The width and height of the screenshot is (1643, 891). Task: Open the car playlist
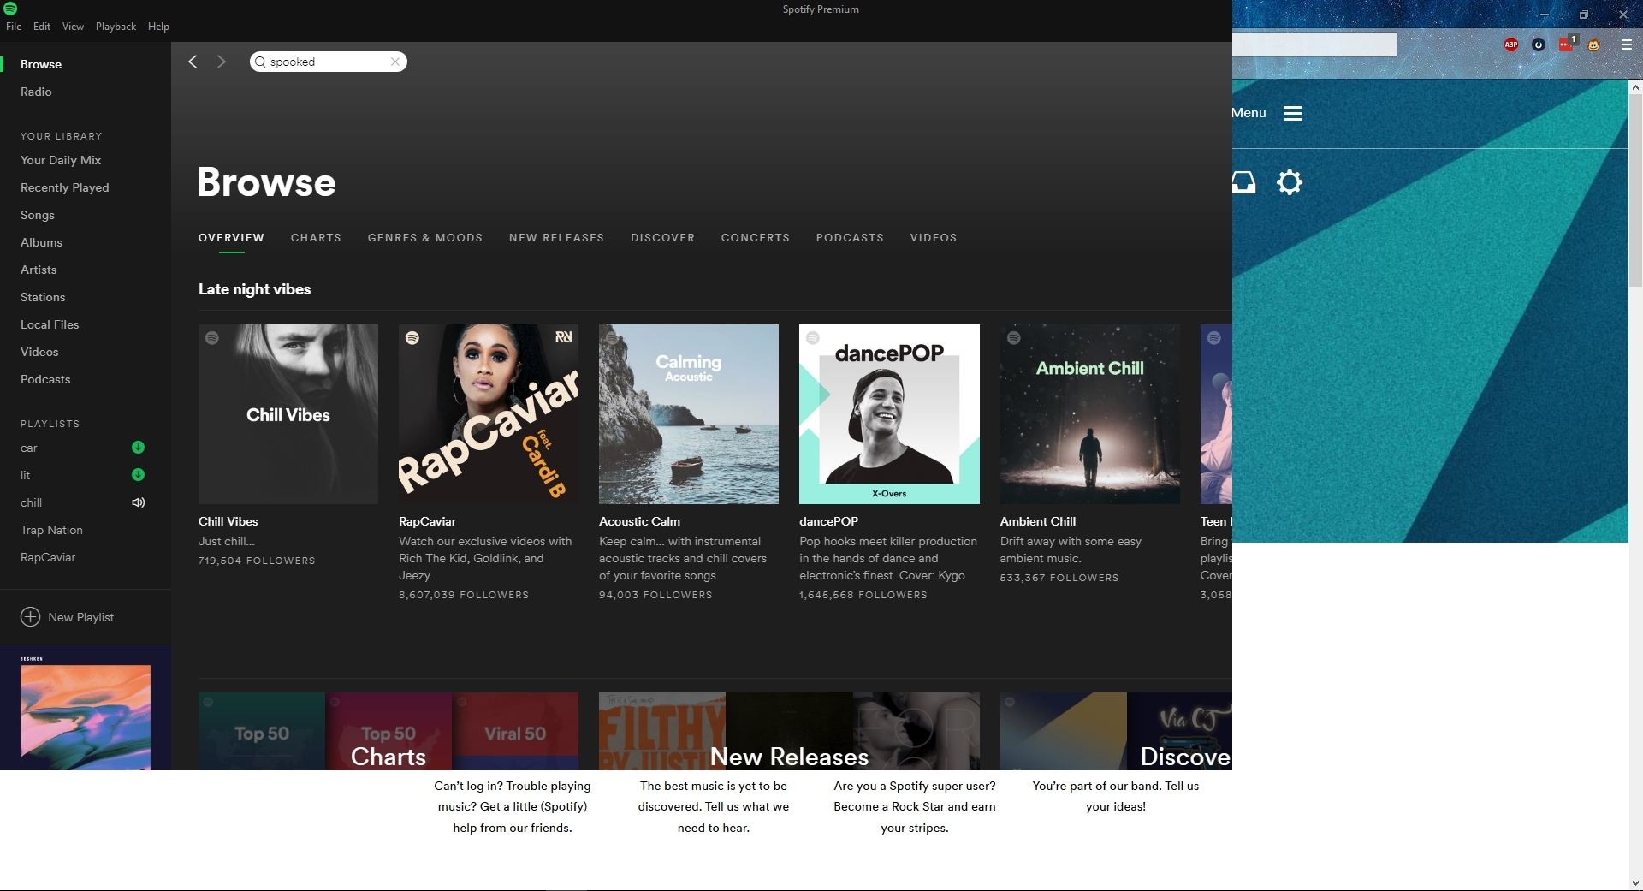pos(29,448)
